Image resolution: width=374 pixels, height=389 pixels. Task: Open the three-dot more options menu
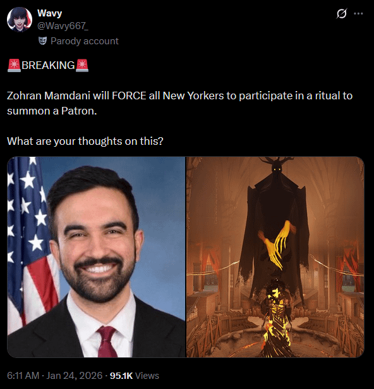[358, 14]
